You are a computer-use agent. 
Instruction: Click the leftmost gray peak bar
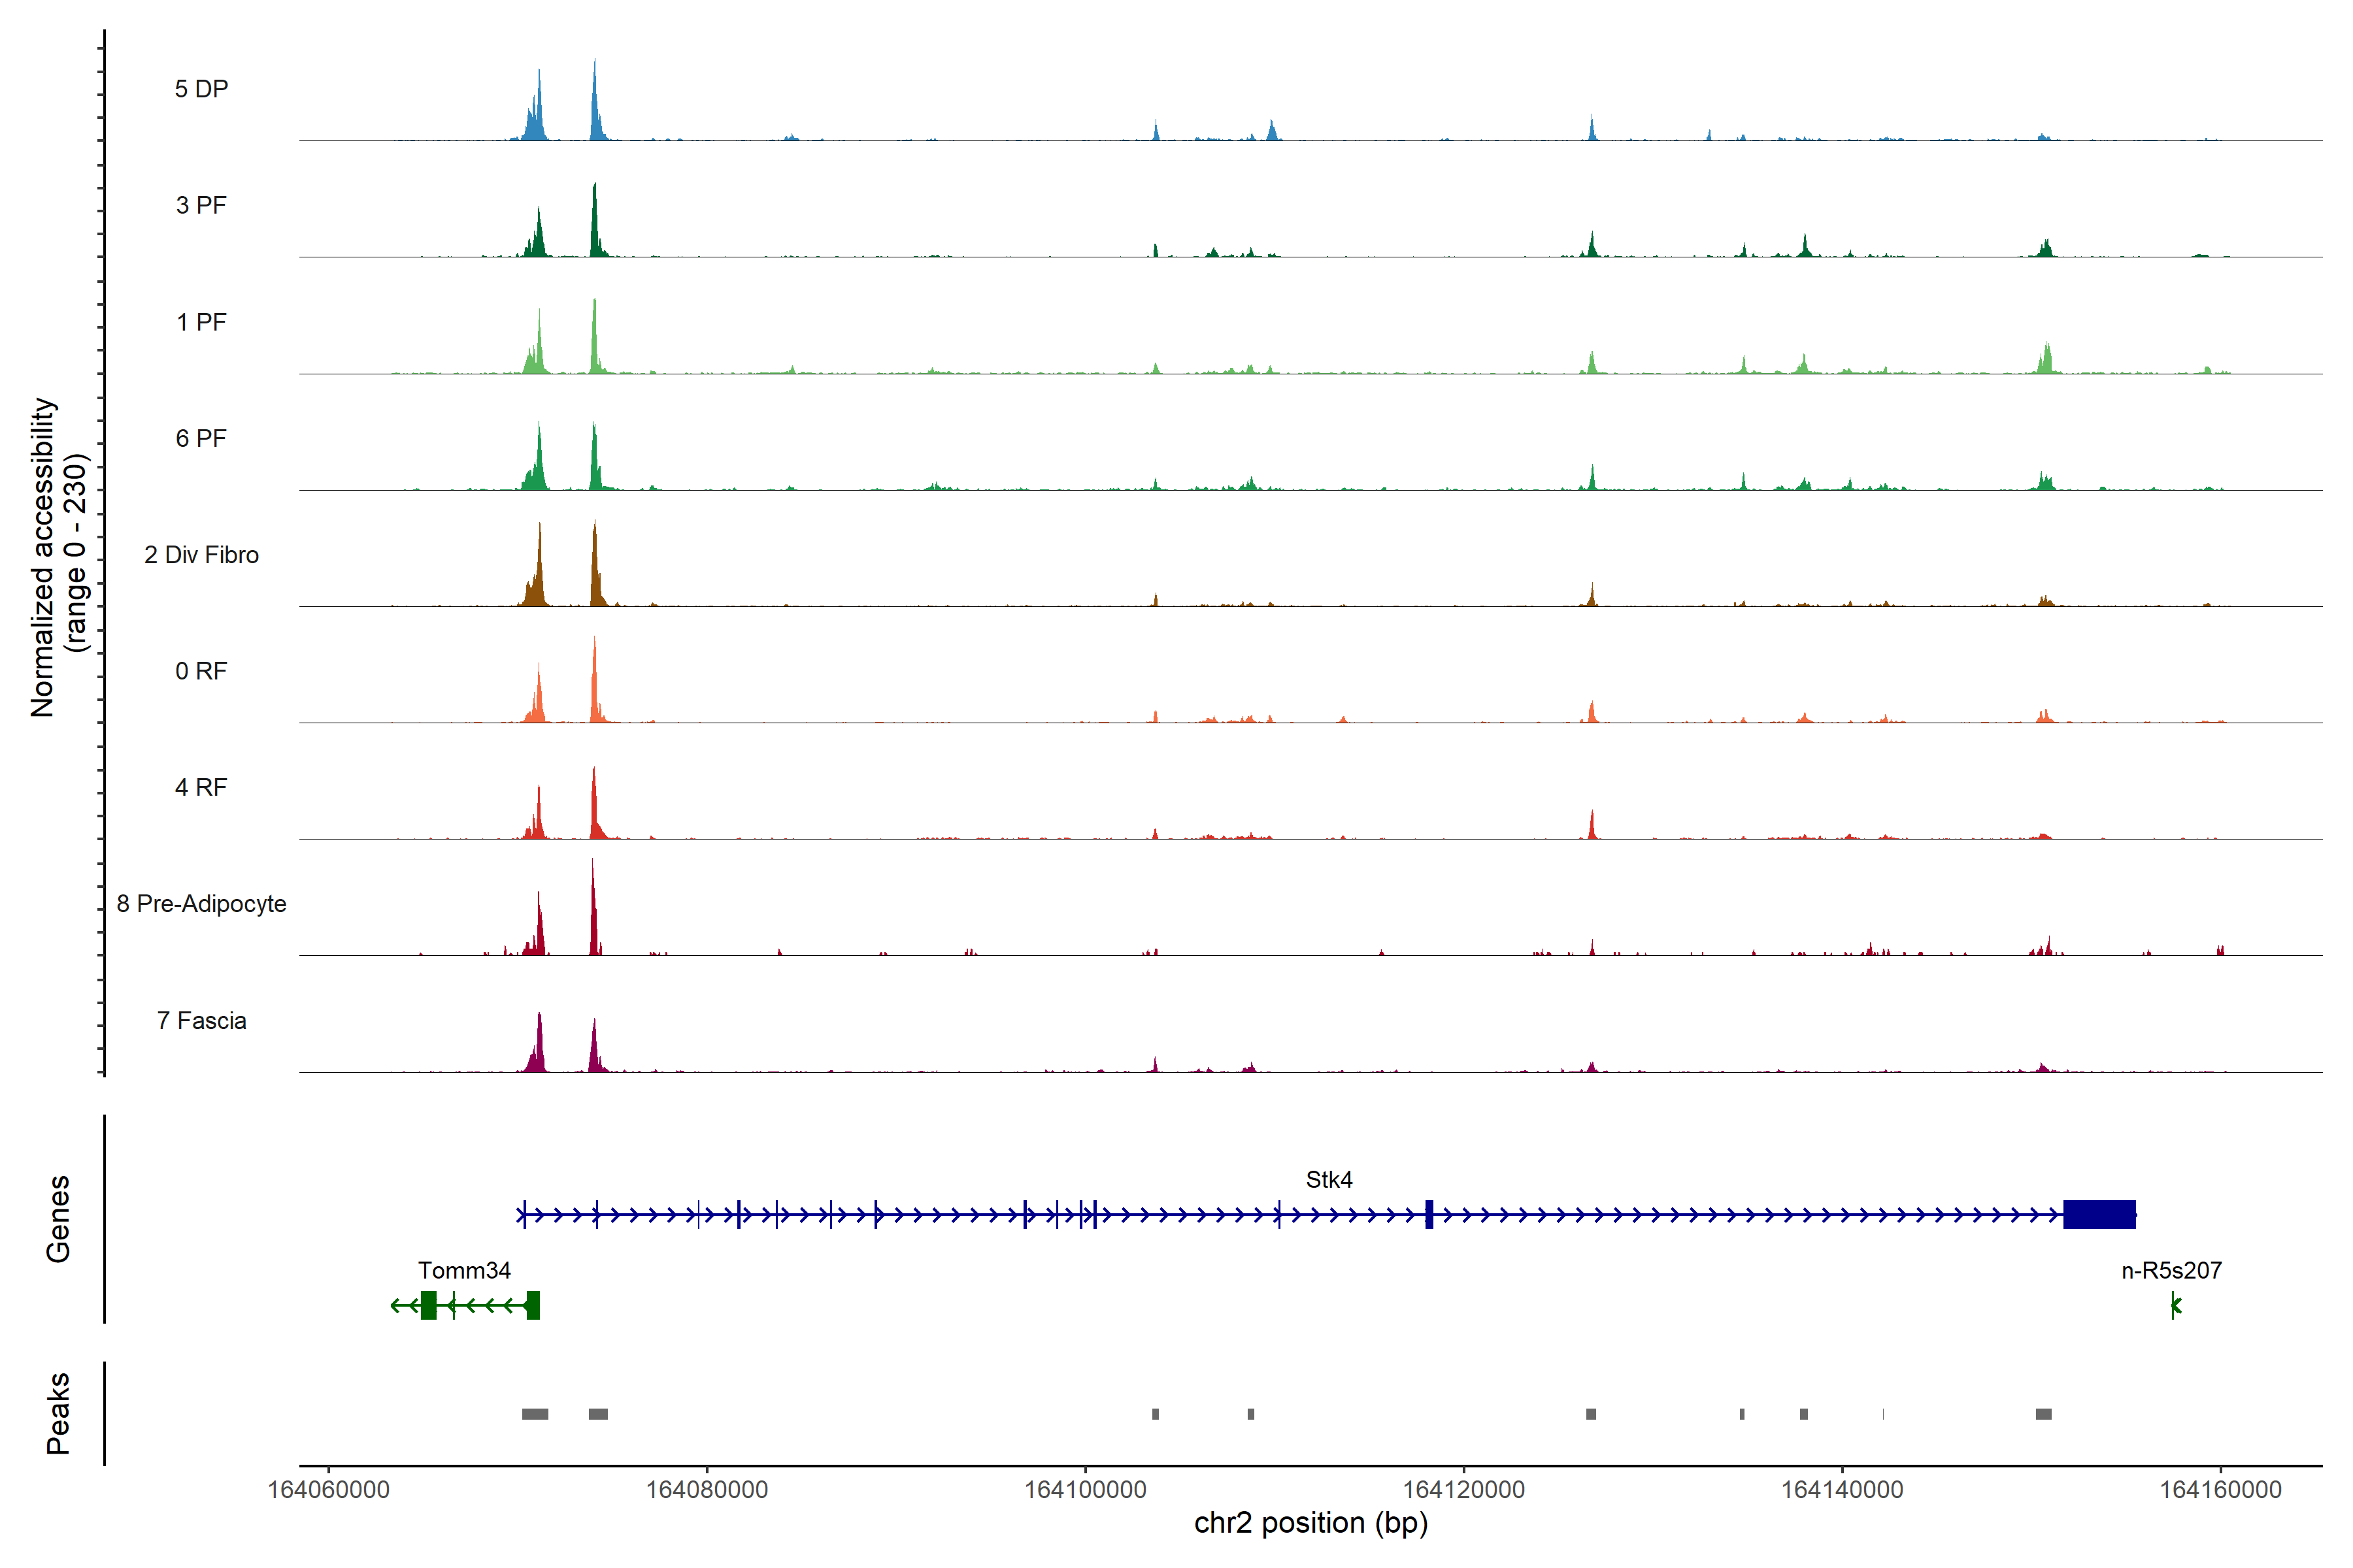click(535, 1414)
